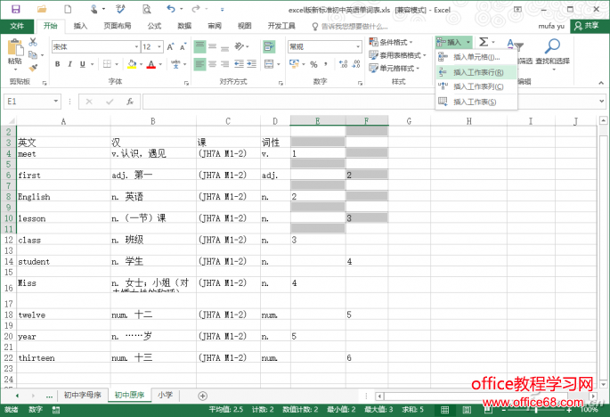This screenshot has height=417, width=610.
Task: Toggle left horizontal alignment
Action: 199,64
